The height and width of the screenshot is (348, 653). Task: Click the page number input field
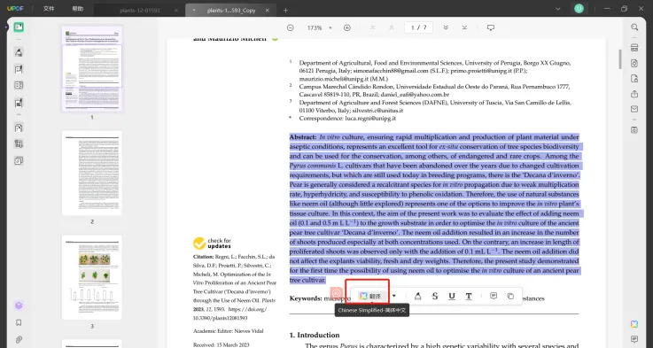click(x=418, y=27)
